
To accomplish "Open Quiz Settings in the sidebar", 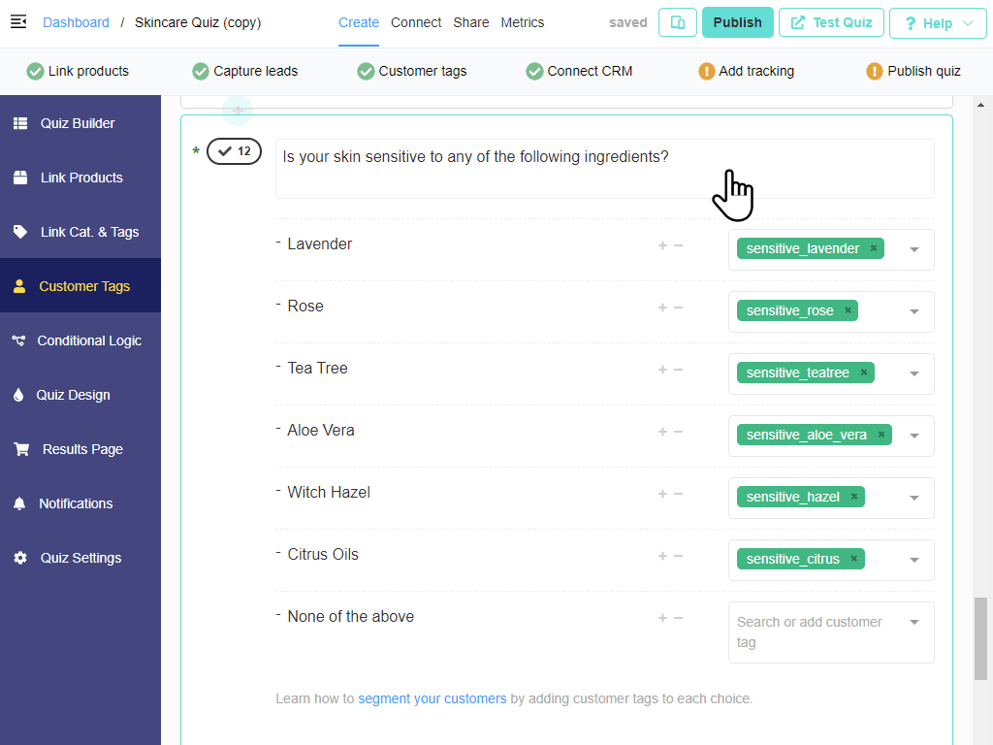I will pyautogui.click(x=80, y=558).
